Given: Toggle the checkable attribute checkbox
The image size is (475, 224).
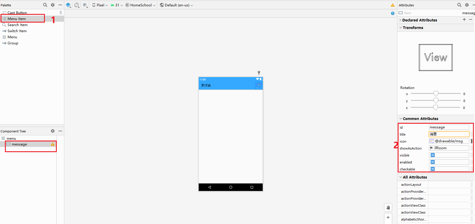Looking at the screenshot, I should [x=433, y=169].
